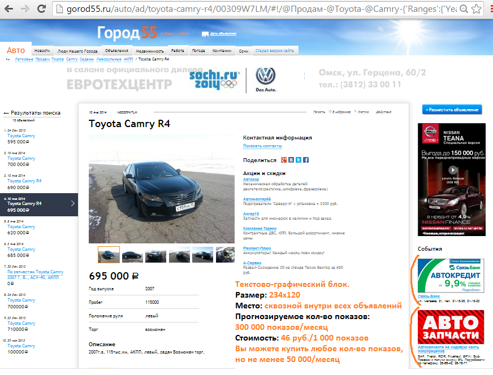Open the Недвижимость tab

(x=150, y=51)
